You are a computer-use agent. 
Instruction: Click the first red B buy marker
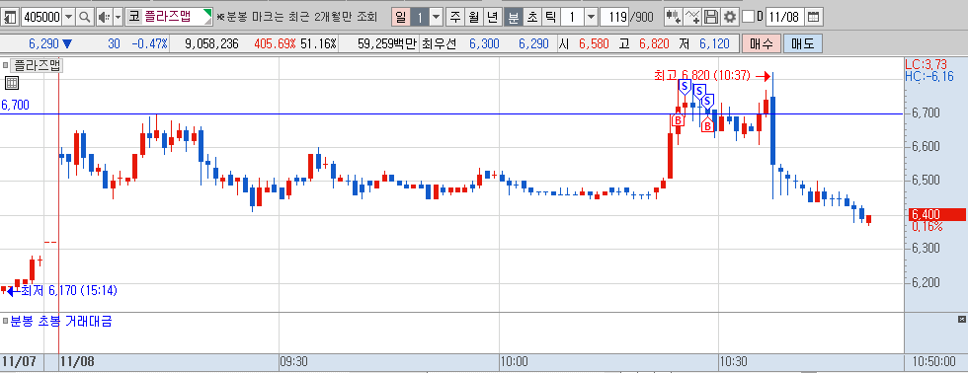678,119
